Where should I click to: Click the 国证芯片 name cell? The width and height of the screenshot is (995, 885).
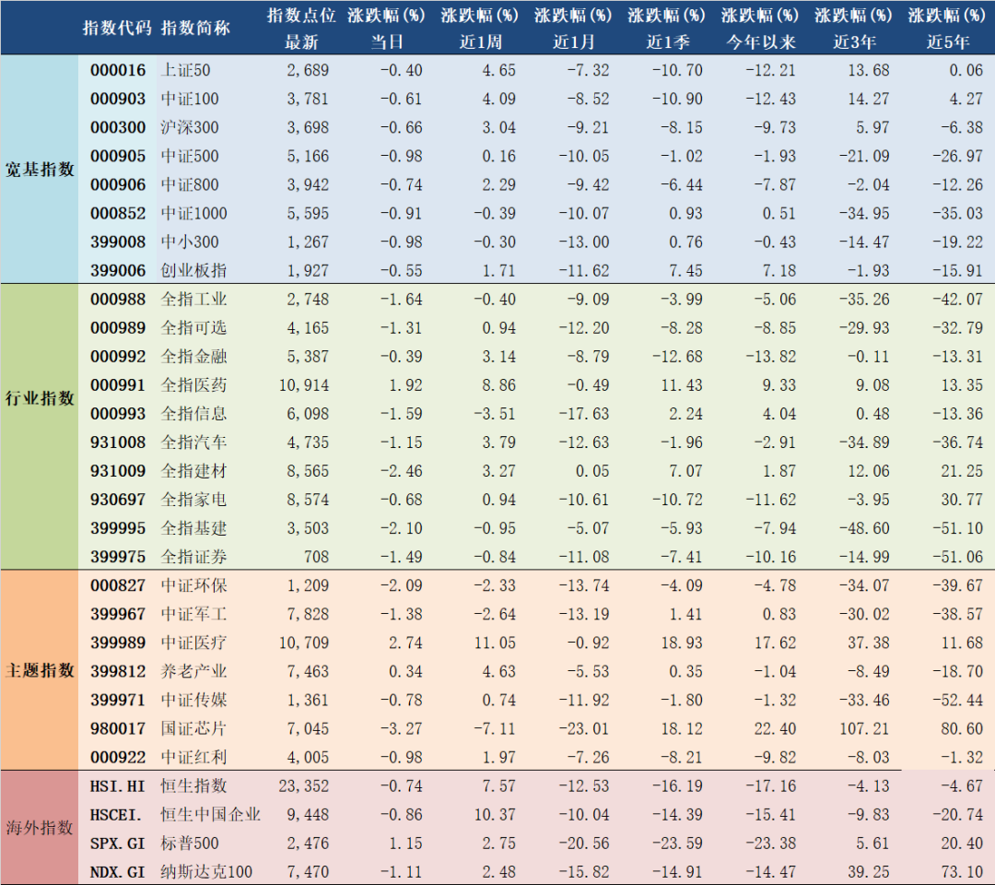click(193, 729)
